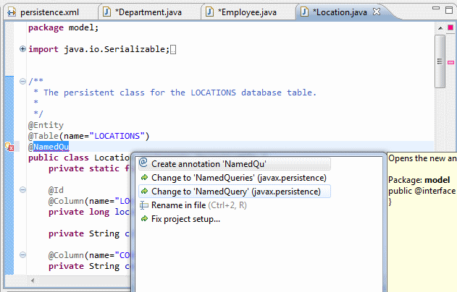This screenshot has height=292, width=457.
Task: Click the quick fix error marker
Action: [9, 147]
